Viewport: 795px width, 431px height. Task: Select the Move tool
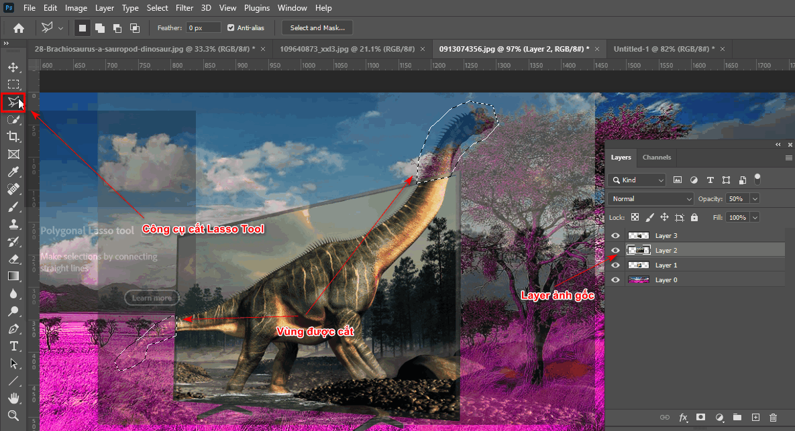(13, 66)
